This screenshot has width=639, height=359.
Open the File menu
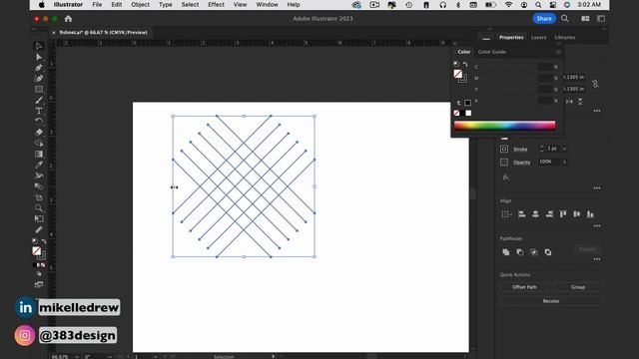point(97,4)
